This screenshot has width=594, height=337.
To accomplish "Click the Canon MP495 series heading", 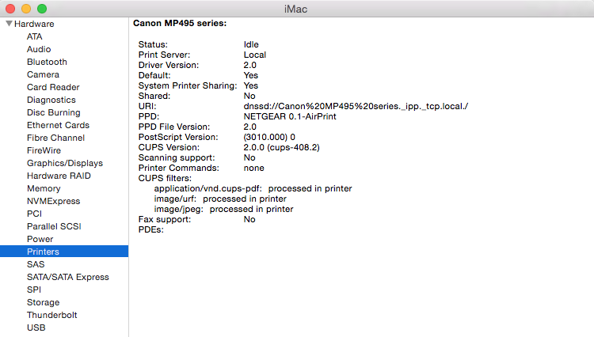I will (180, 24).
